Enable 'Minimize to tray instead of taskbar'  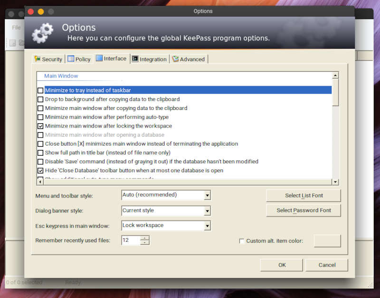pyautogui.click(x=40, y=90)
